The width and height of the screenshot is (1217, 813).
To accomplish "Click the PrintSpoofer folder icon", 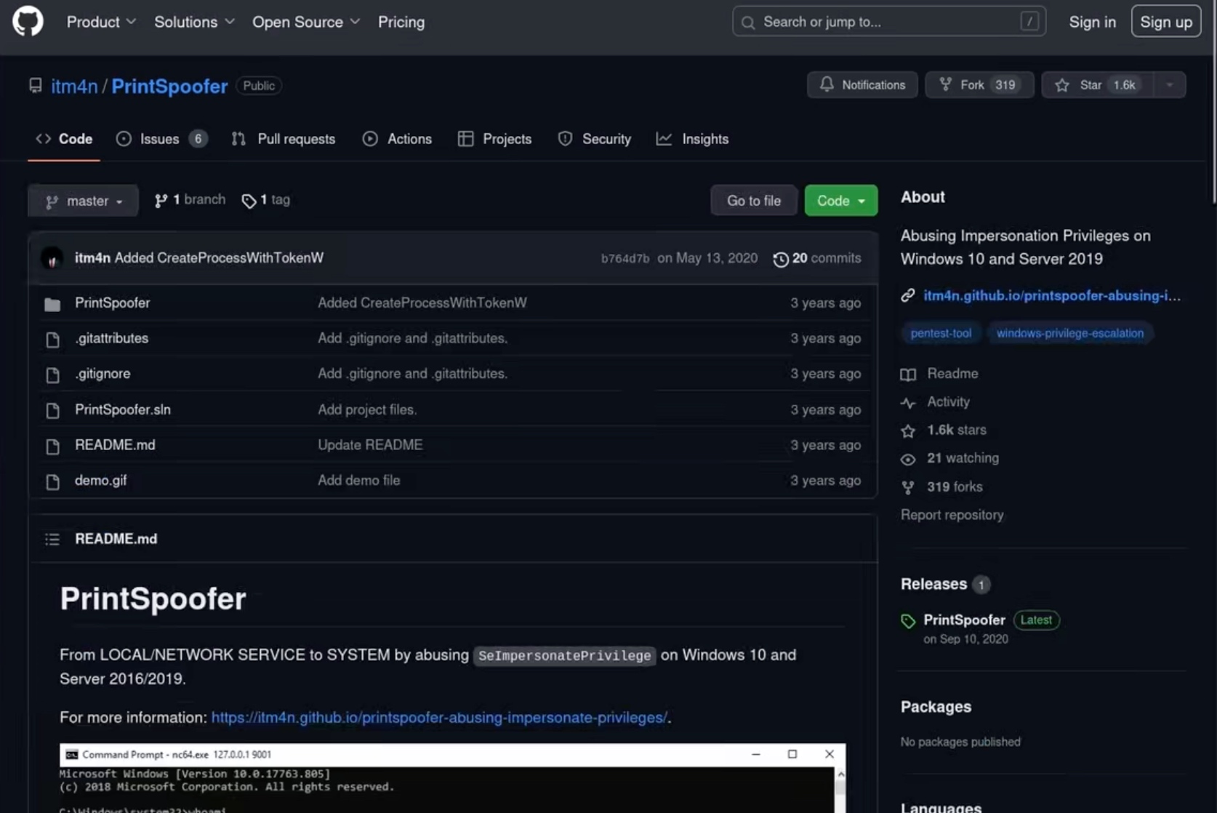I will coord(52,304).
